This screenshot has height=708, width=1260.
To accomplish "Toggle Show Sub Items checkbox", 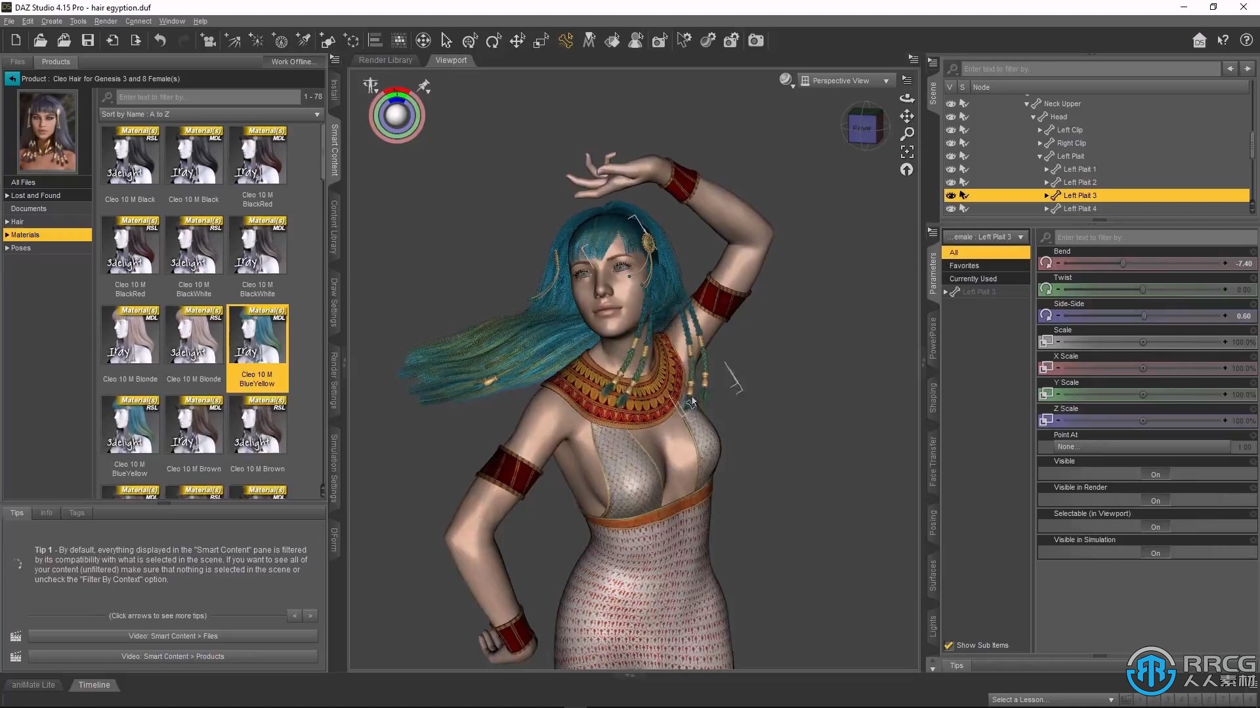I will (948, 644).
